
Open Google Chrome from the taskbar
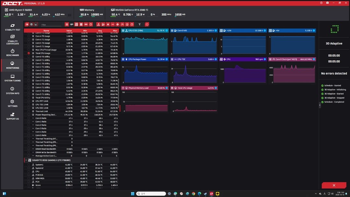[x=193, y=193]
